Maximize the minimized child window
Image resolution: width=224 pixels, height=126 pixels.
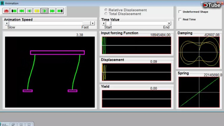[21, 125]
